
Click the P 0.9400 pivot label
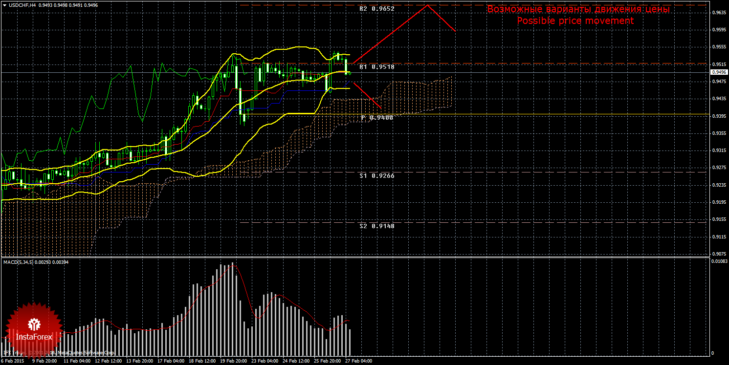pos(377,118)
